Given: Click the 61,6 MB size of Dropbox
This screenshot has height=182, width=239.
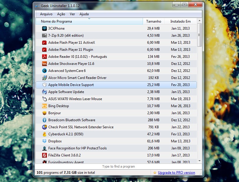Looking at the screenshot, I should pos(153,141).
